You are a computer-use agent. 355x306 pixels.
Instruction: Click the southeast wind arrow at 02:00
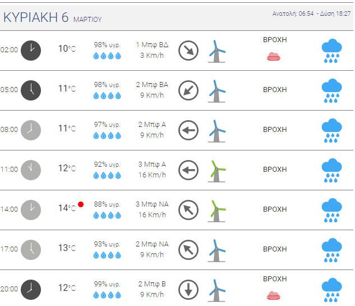(x=188, y=51)
